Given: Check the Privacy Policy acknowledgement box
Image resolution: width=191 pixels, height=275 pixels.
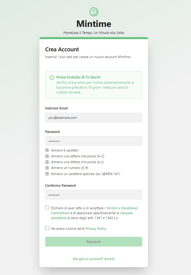Looking at the screenshot, I should [47, 228].
